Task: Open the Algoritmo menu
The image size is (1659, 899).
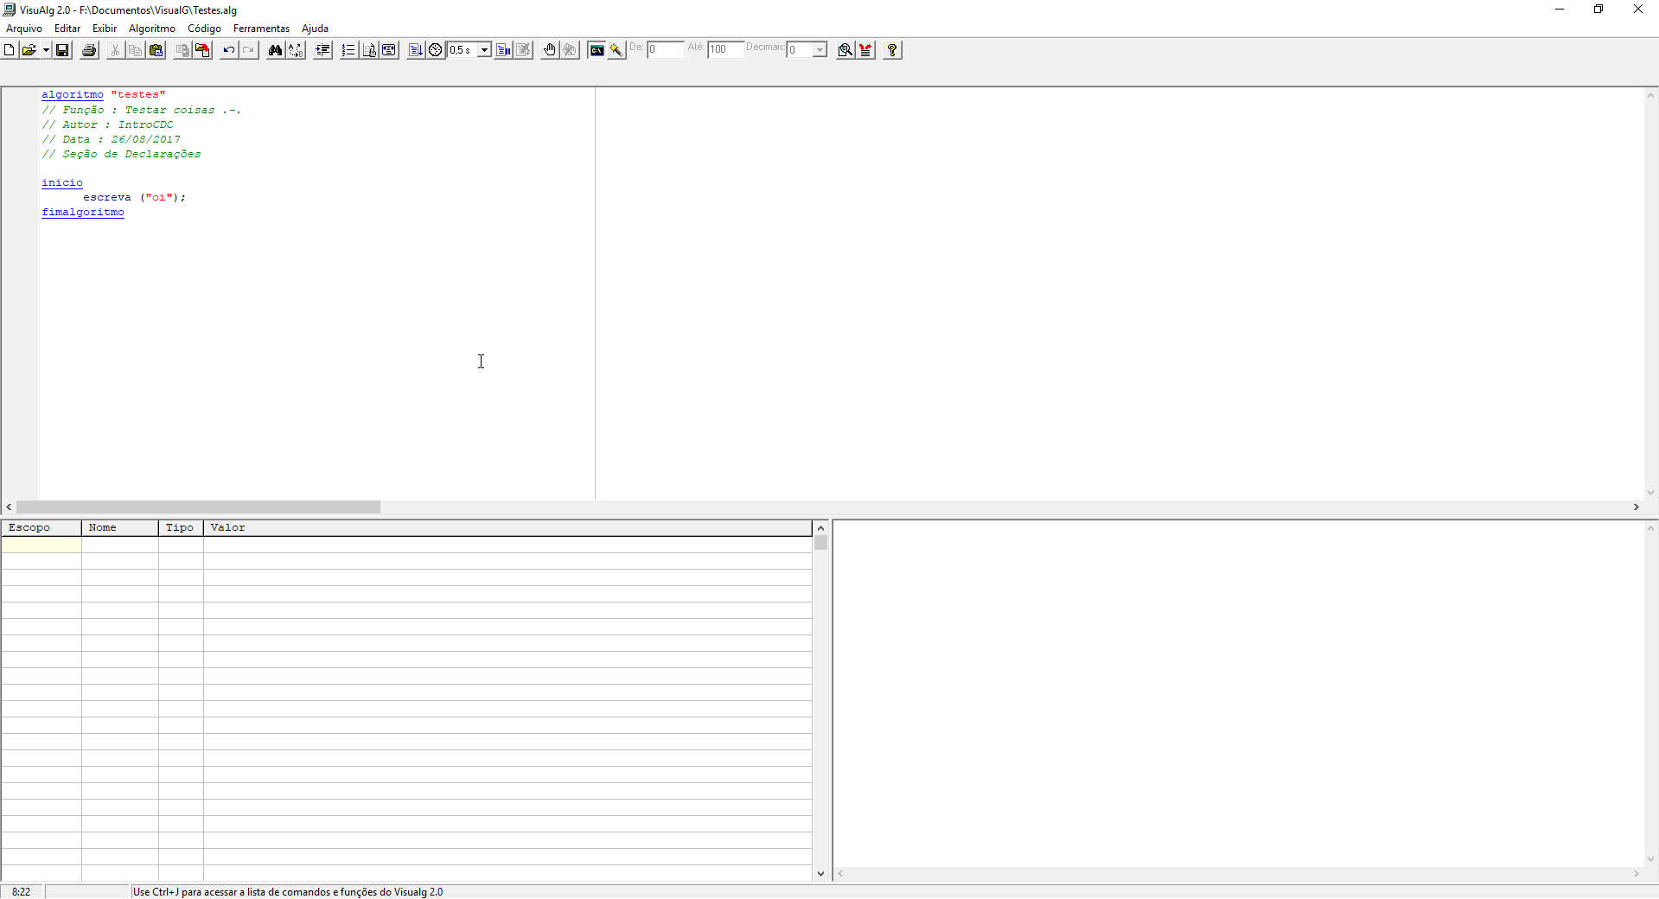Action: (x=152, y=29)
